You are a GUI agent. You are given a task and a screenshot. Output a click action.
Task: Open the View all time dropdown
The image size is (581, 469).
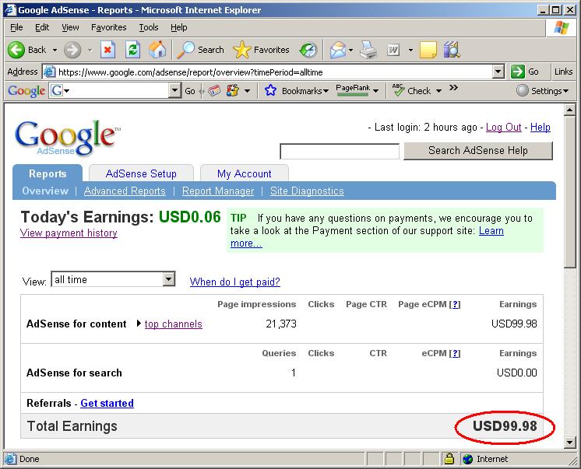tap(113, 279)
